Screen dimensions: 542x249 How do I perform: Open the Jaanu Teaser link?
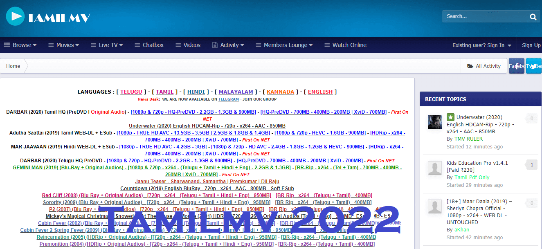tap(207, 181)
